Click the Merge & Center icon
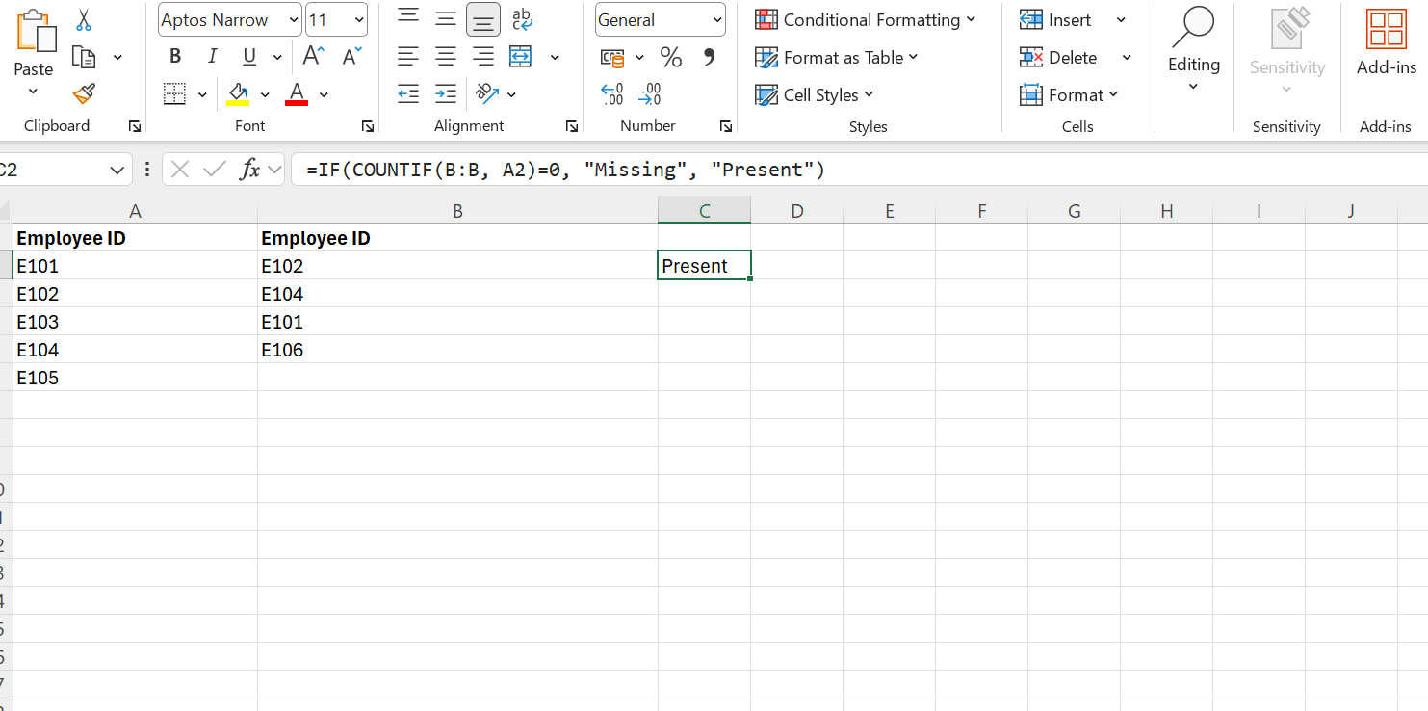The image size is (1428, 711). (x=521, y=57)
